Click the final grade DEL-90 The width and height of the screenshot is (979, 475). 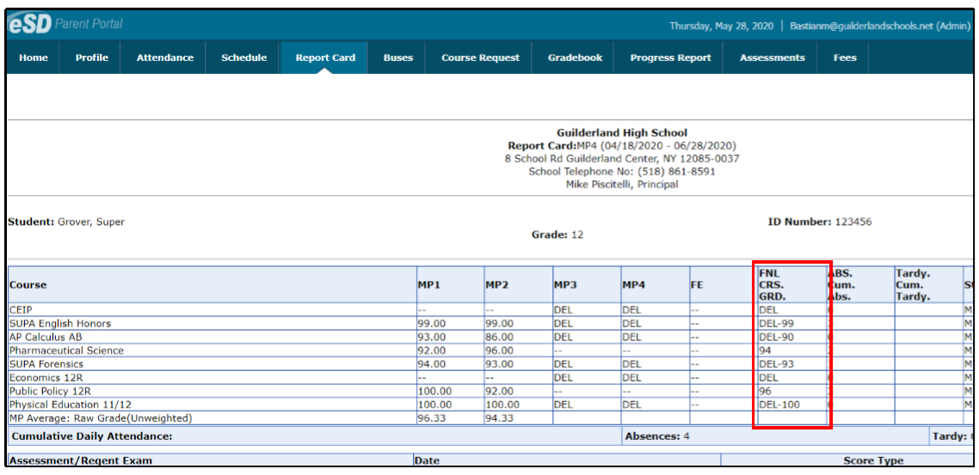(x=776, y=337)
